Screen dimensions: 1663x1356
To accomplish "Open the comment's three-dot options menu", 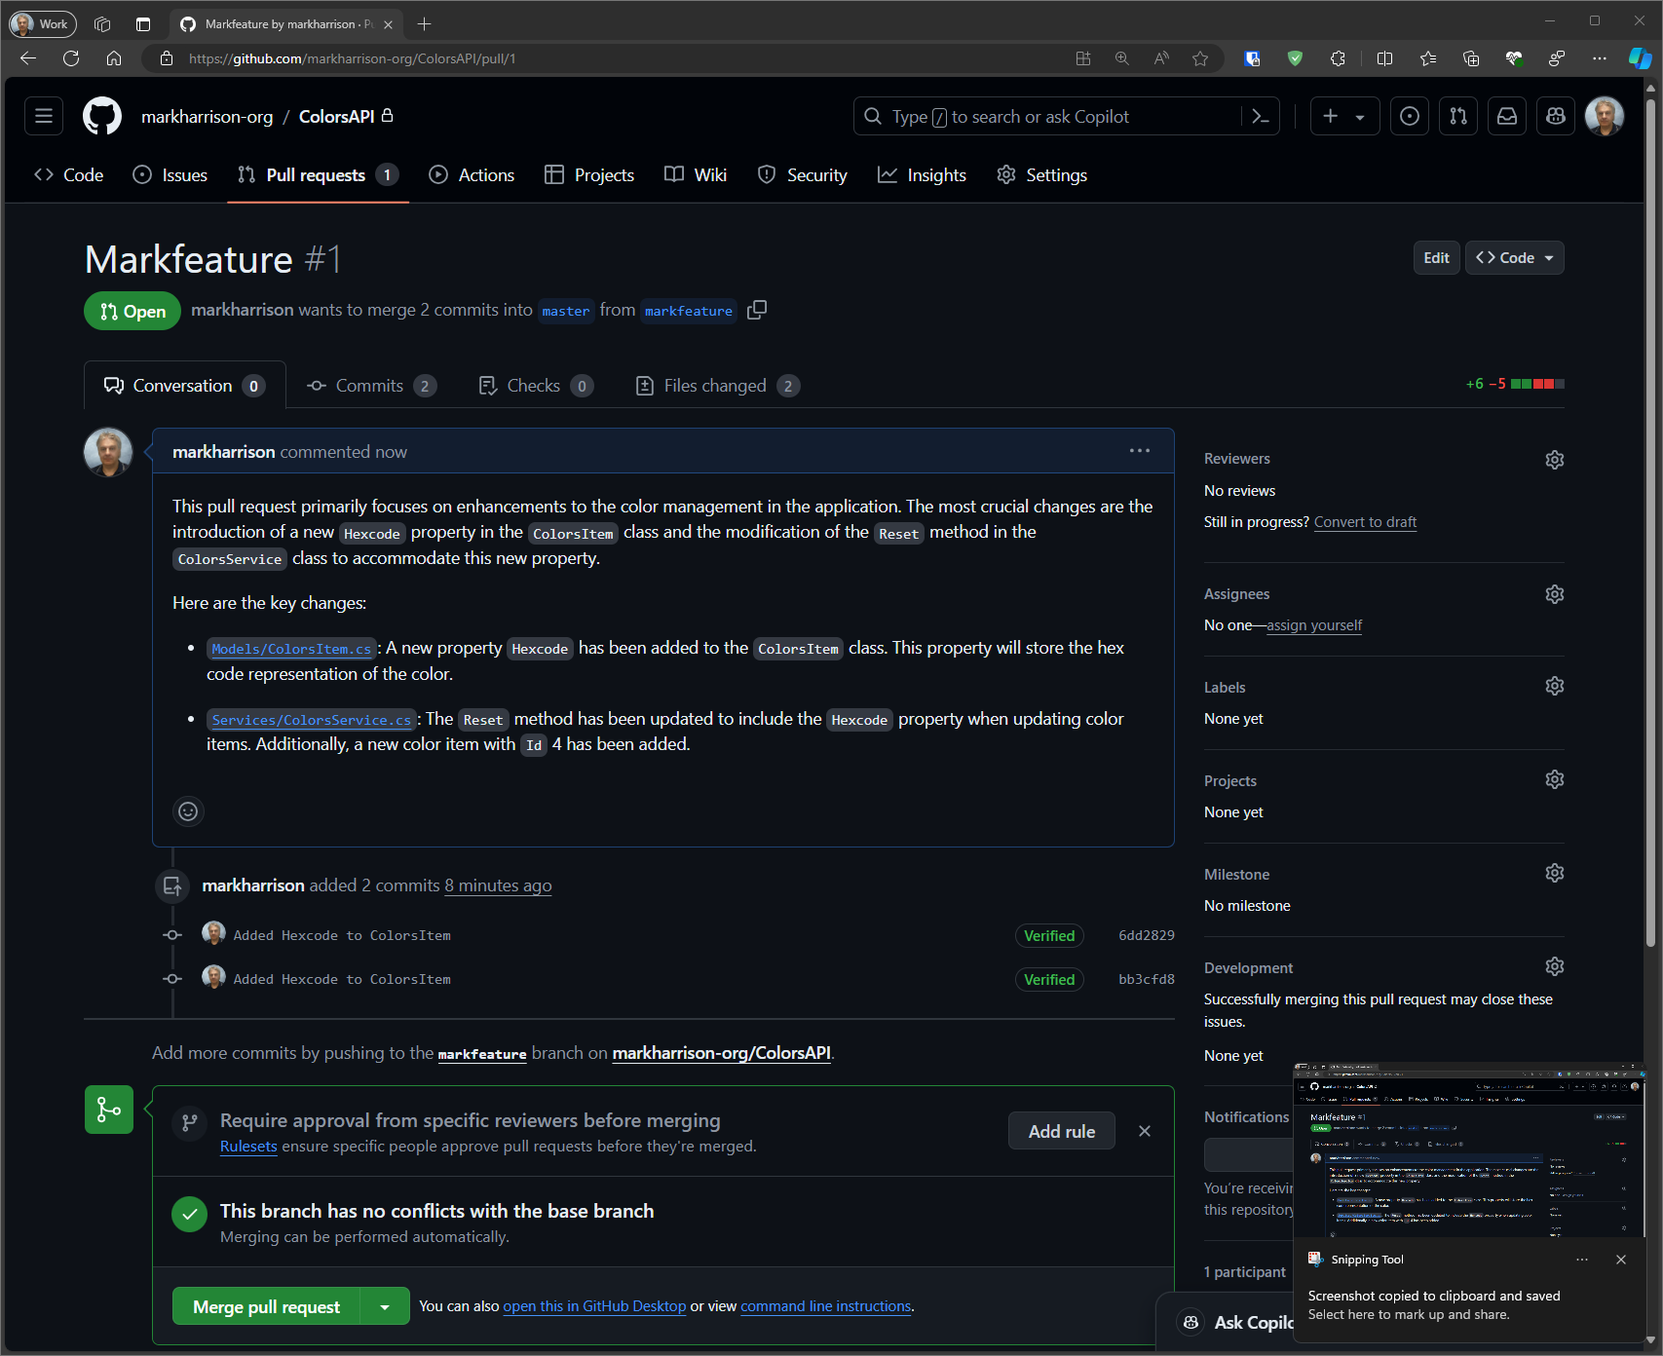I will coord(1139,451).
